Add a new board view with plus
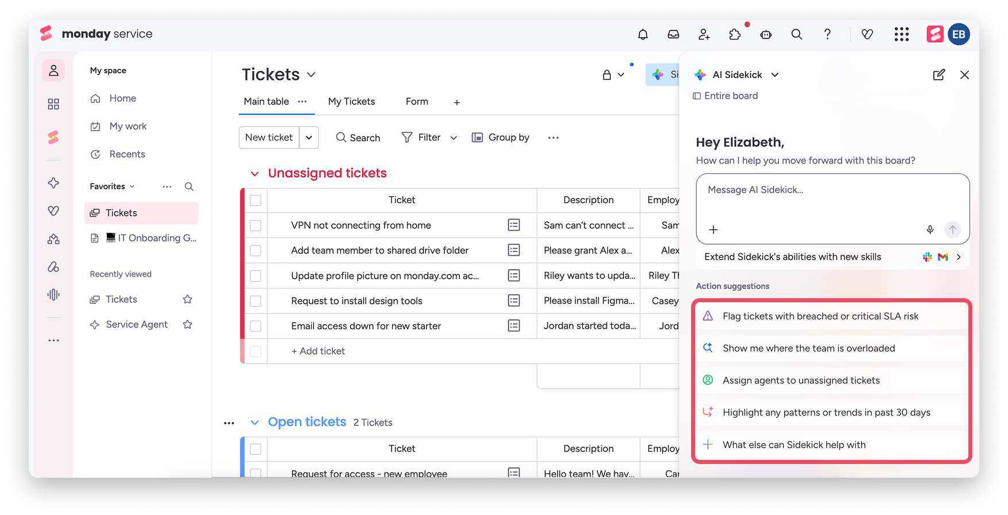This screenshot has width=1008, height=515. 457,102
